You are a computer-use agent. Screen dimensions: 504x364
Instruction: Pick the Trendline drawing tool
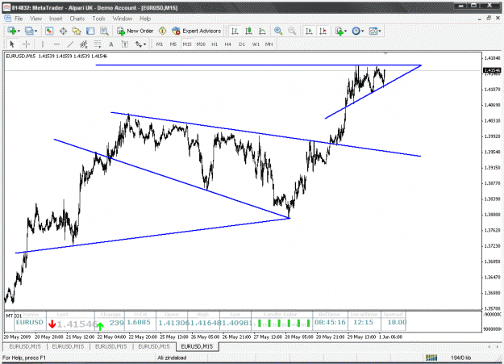[x=70, y=44]
